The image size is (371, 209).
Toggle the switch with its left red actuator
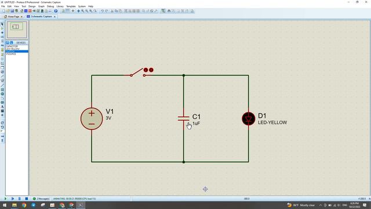click(146, 70)
